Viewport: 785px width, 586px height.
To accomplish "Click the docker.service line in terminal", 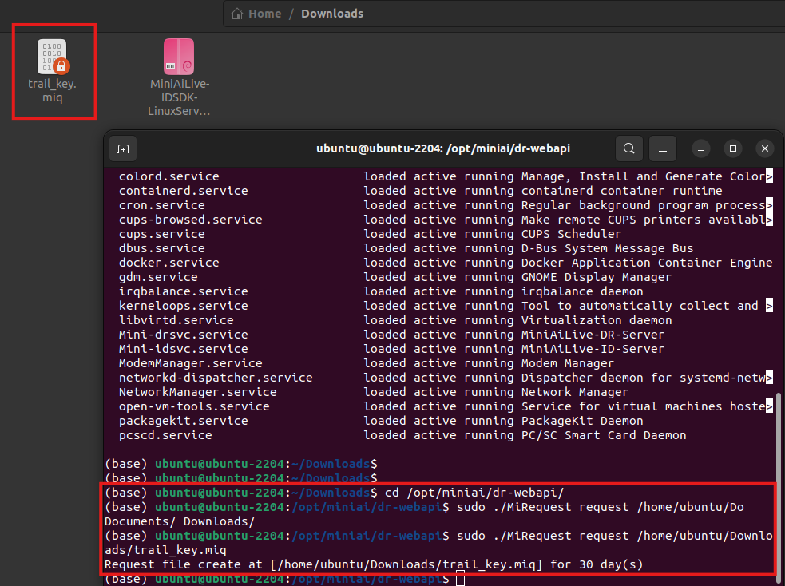I will point(168,263).
